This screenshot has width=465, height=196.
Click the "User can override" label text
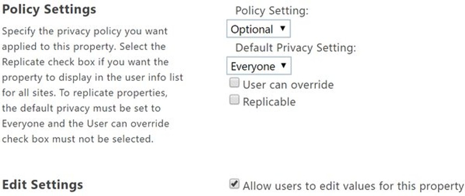(x=288, y=85)
